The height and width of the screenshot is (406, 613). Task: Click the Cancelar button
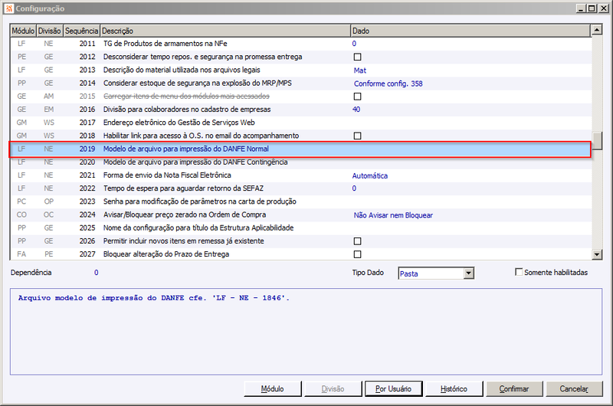click(574, 389)
